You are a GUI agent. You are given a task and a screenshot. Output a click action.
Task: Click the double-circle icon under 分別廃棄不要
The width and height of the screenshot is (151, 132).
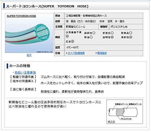tap(67, 36)
